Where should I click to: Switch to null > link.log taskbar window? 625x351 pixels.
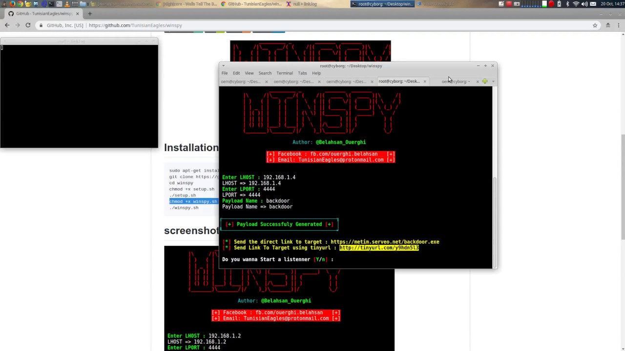point(301,4)
